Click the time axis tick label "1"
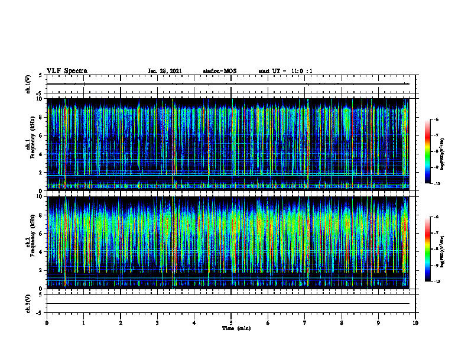Viewport: 468px width, 362px height. (x=83, y=323)
